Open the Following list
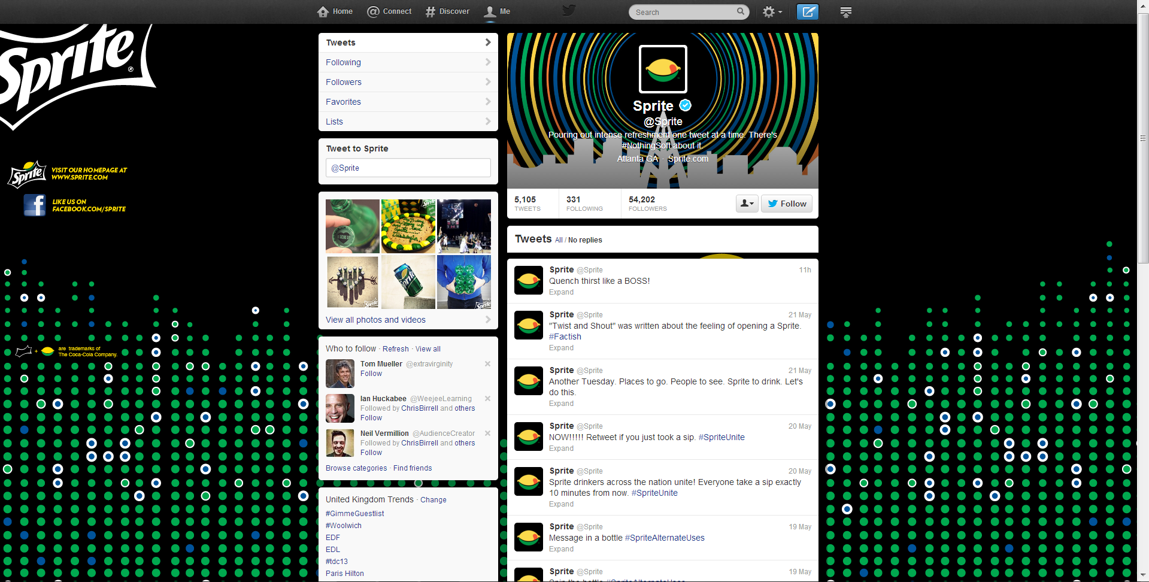The width and height of the screenshot is (1149, 582). tap(408, 62)
